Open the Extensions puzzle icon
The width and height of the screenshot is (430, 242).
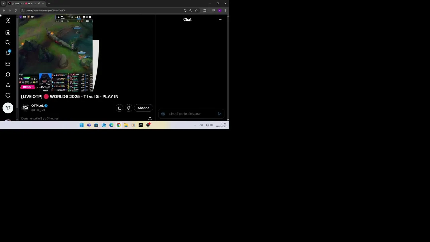[205, 10]
